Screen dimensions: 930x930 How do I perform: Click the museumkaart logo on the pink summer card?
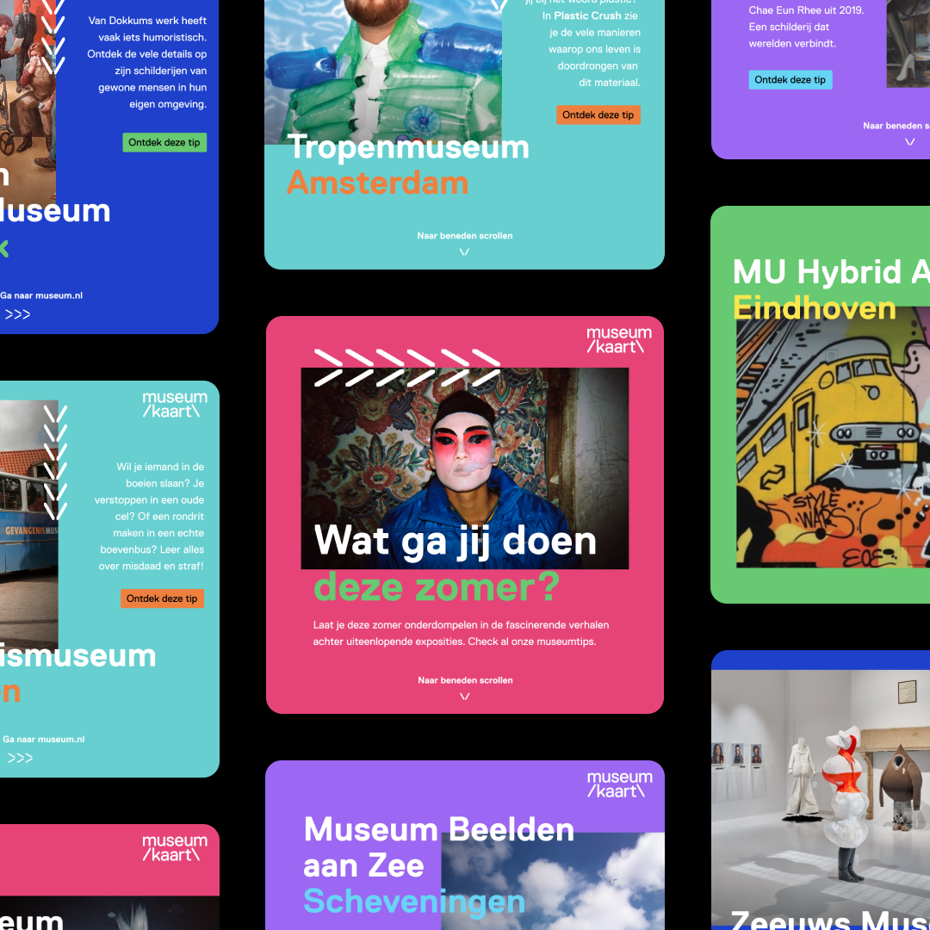click(618, 340)
